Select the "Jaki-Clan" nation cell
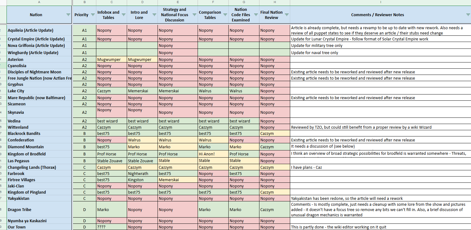The width and height of the screenshot is (471, 230). tap(39, 186)
